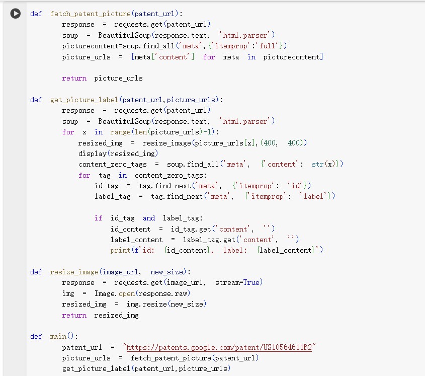This screenshot has width=425, height=376.
Task: Click the Image.open(response.raw) line
Action: (126, 293)
